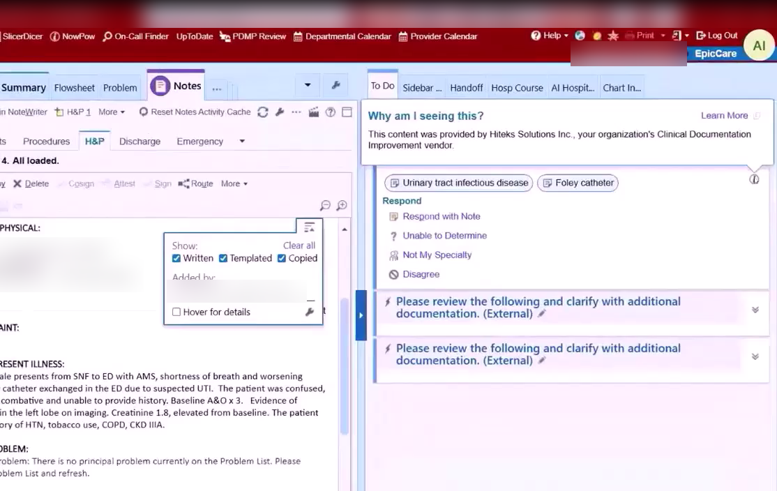Screen dimensions: 777x491
Task: Open the Handoff sidebar tab
Action: 467,88
